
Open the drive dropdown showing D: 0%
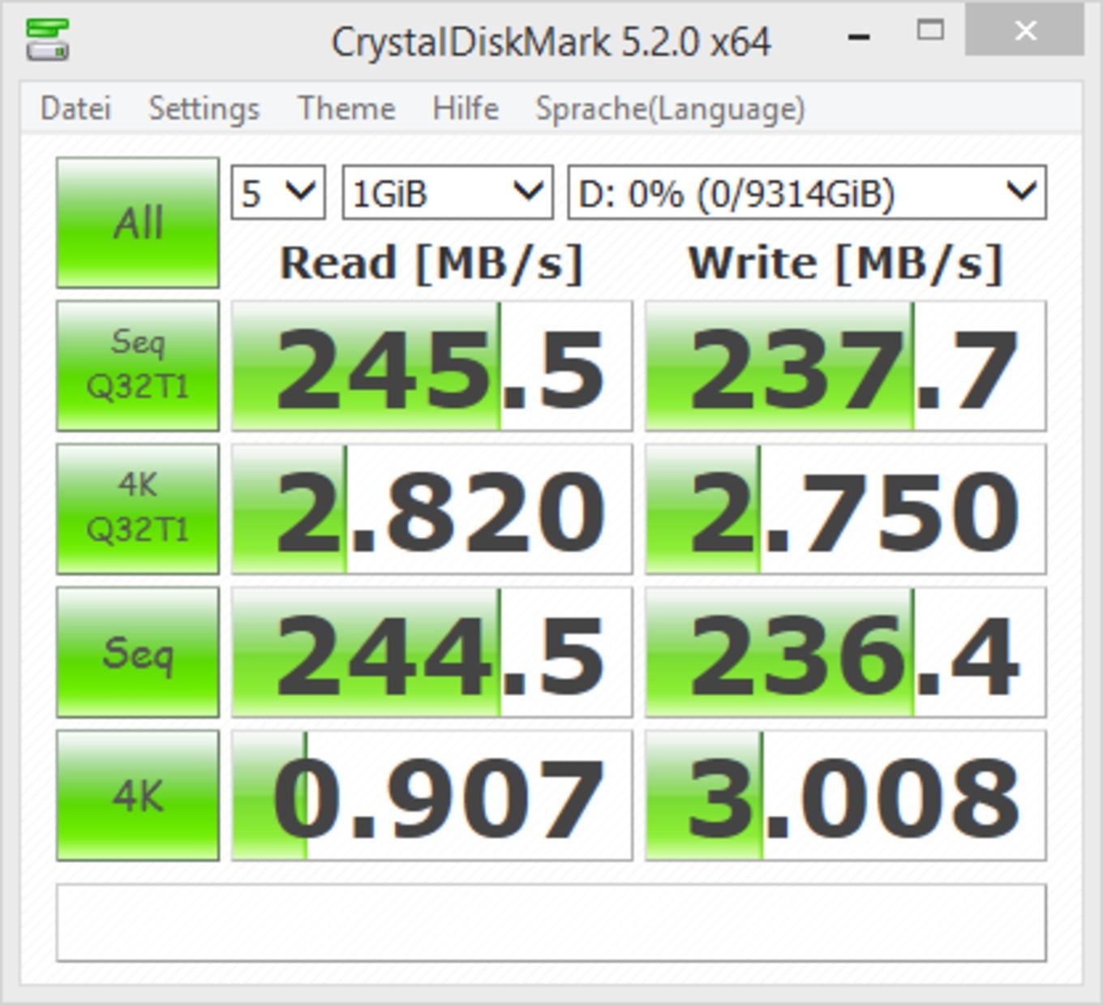click(x=807, y=193)
